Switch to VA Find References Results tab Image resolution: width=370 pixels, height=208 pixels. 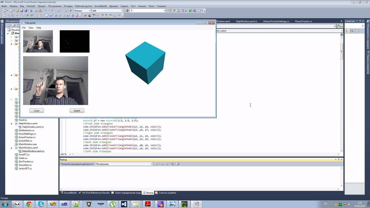point(94,193)
